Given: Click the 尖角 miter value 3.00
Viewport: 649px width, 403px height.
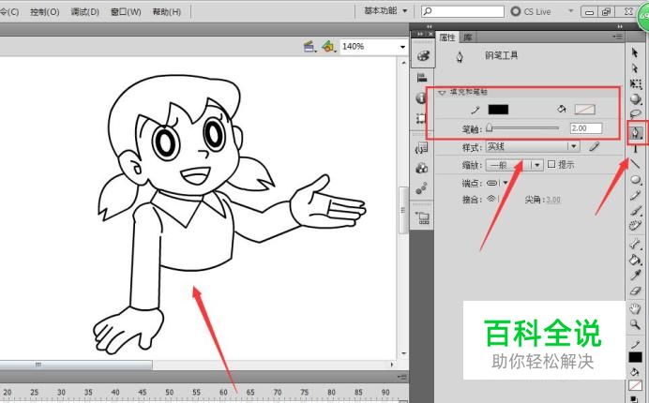Looking at the screenshot, I should coord(553,200).
